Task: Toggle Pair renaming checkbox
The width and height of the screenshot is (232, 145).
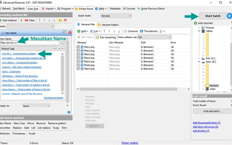Action: [97, 37]
